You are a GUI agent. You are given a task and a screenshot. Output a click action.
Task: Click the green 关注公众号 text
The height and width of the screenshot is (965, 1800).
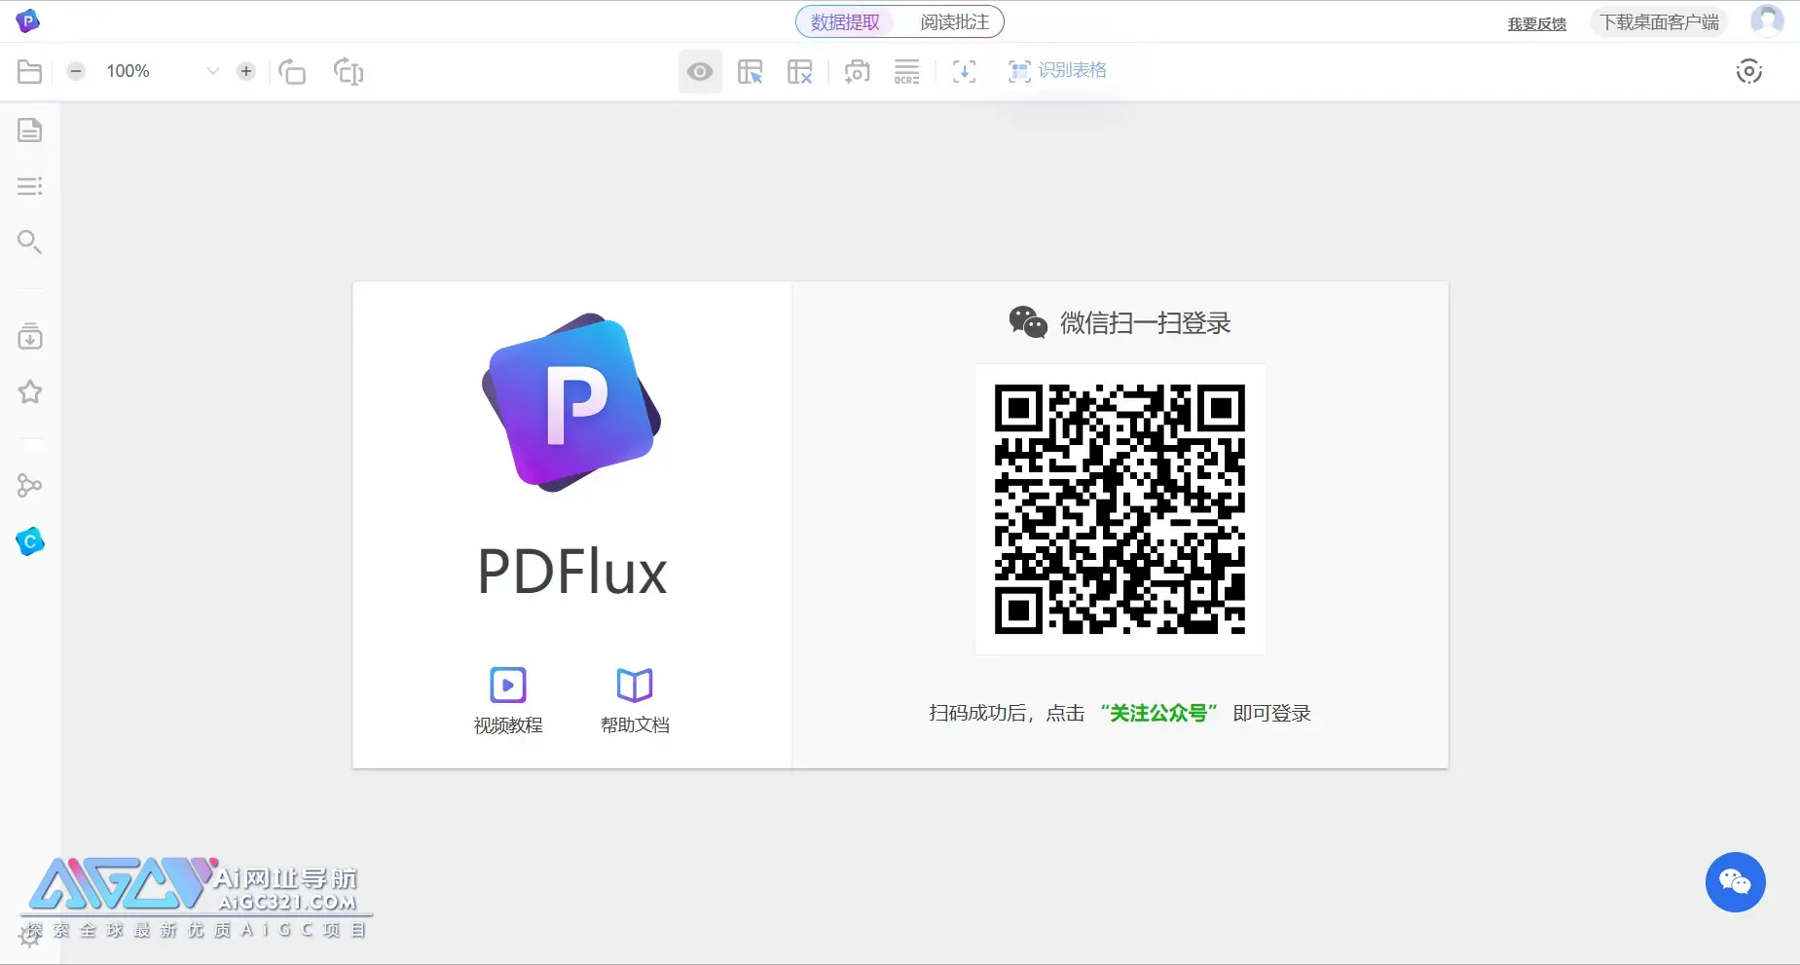click(x=1158, y=713)
